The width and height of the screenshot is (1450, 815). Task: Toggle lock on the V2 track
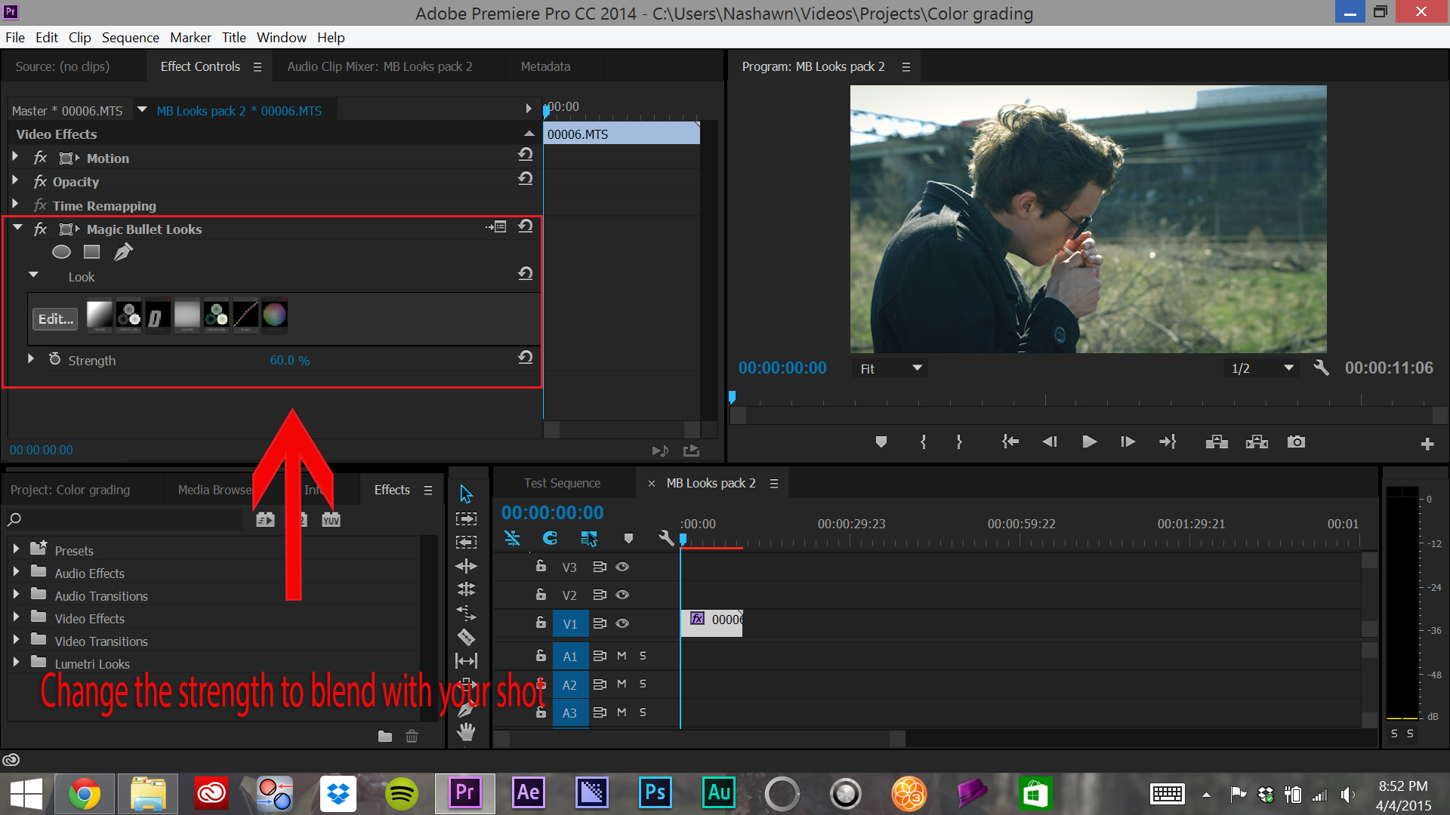tap(541, 595)
